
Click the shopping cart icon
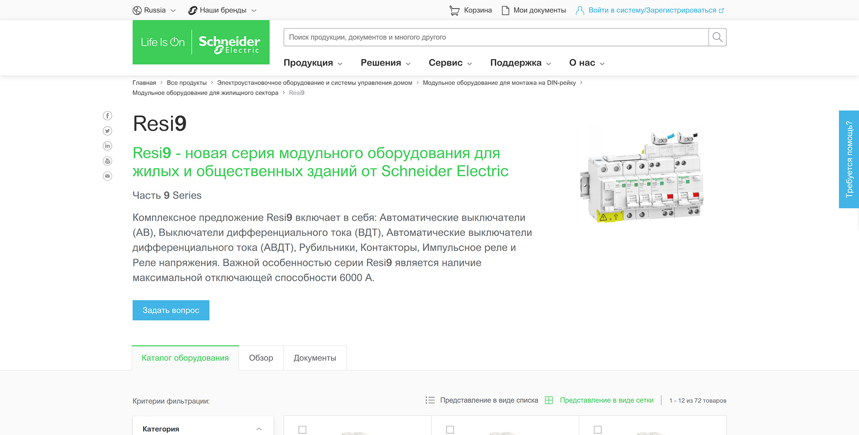[x=454, y=10]
